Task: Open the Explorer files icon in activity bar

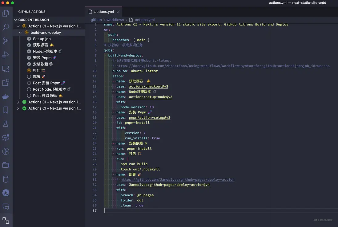Action: (6, 13)
